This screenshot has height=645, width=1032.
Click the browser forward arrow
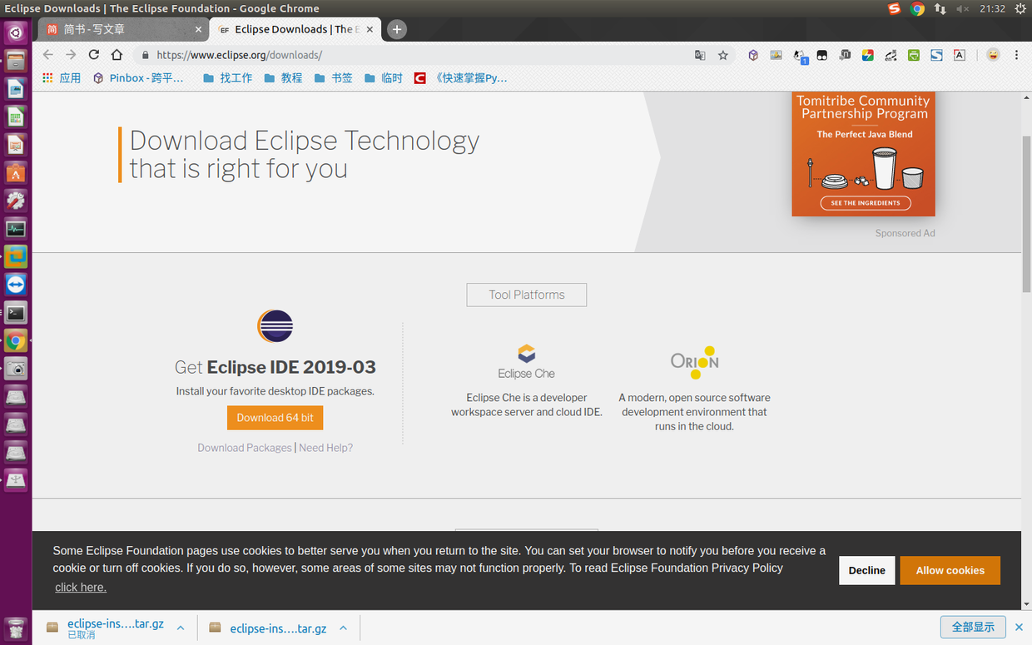click(x=71, y=55)
